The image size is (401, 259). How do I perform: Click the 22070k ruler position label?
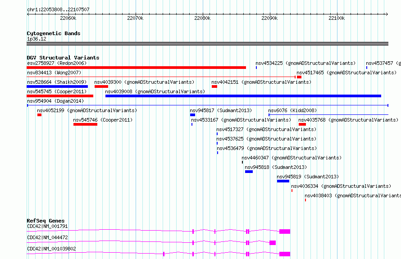135,18
